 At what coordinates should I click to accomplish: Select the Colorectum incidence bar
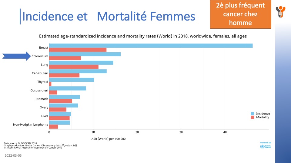coord(85,54)
